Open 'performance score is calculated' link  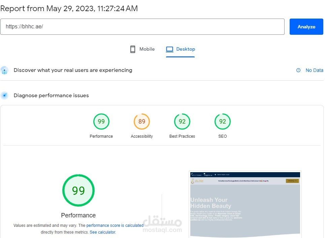pyautogui.click(x=115, y=225)
